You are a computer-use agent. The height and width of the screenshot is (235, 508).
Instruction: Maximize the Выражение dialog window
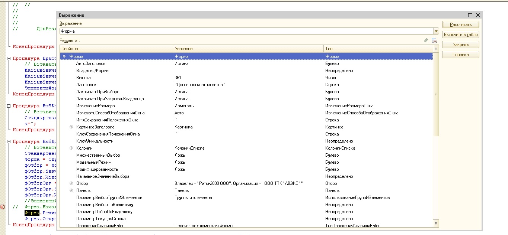click(470, 15)
